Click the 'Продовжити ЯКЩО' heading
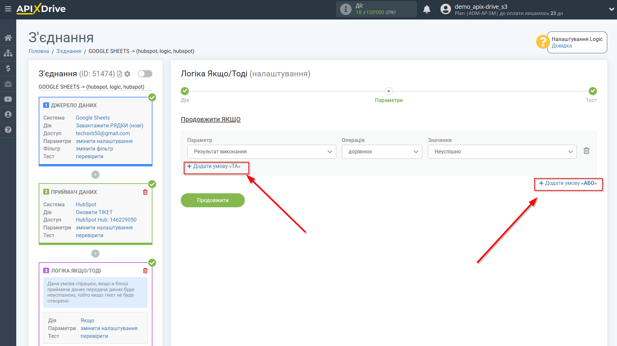 (x=211, y=120)
